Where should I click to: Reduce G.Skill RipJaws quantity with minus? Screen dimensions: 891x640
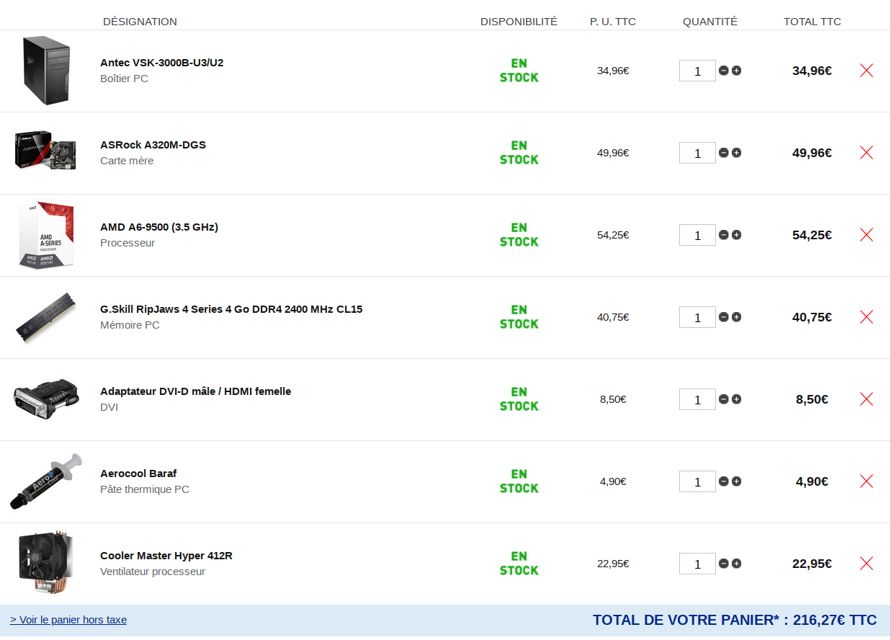click(x=724, y=317)
